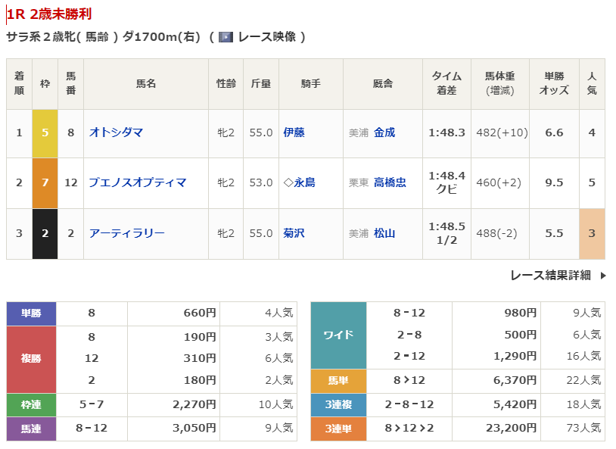Open jockey 菊沢 page
Image resolution: width=616 pixels, height=449 pixels.
tap(294, 233)
